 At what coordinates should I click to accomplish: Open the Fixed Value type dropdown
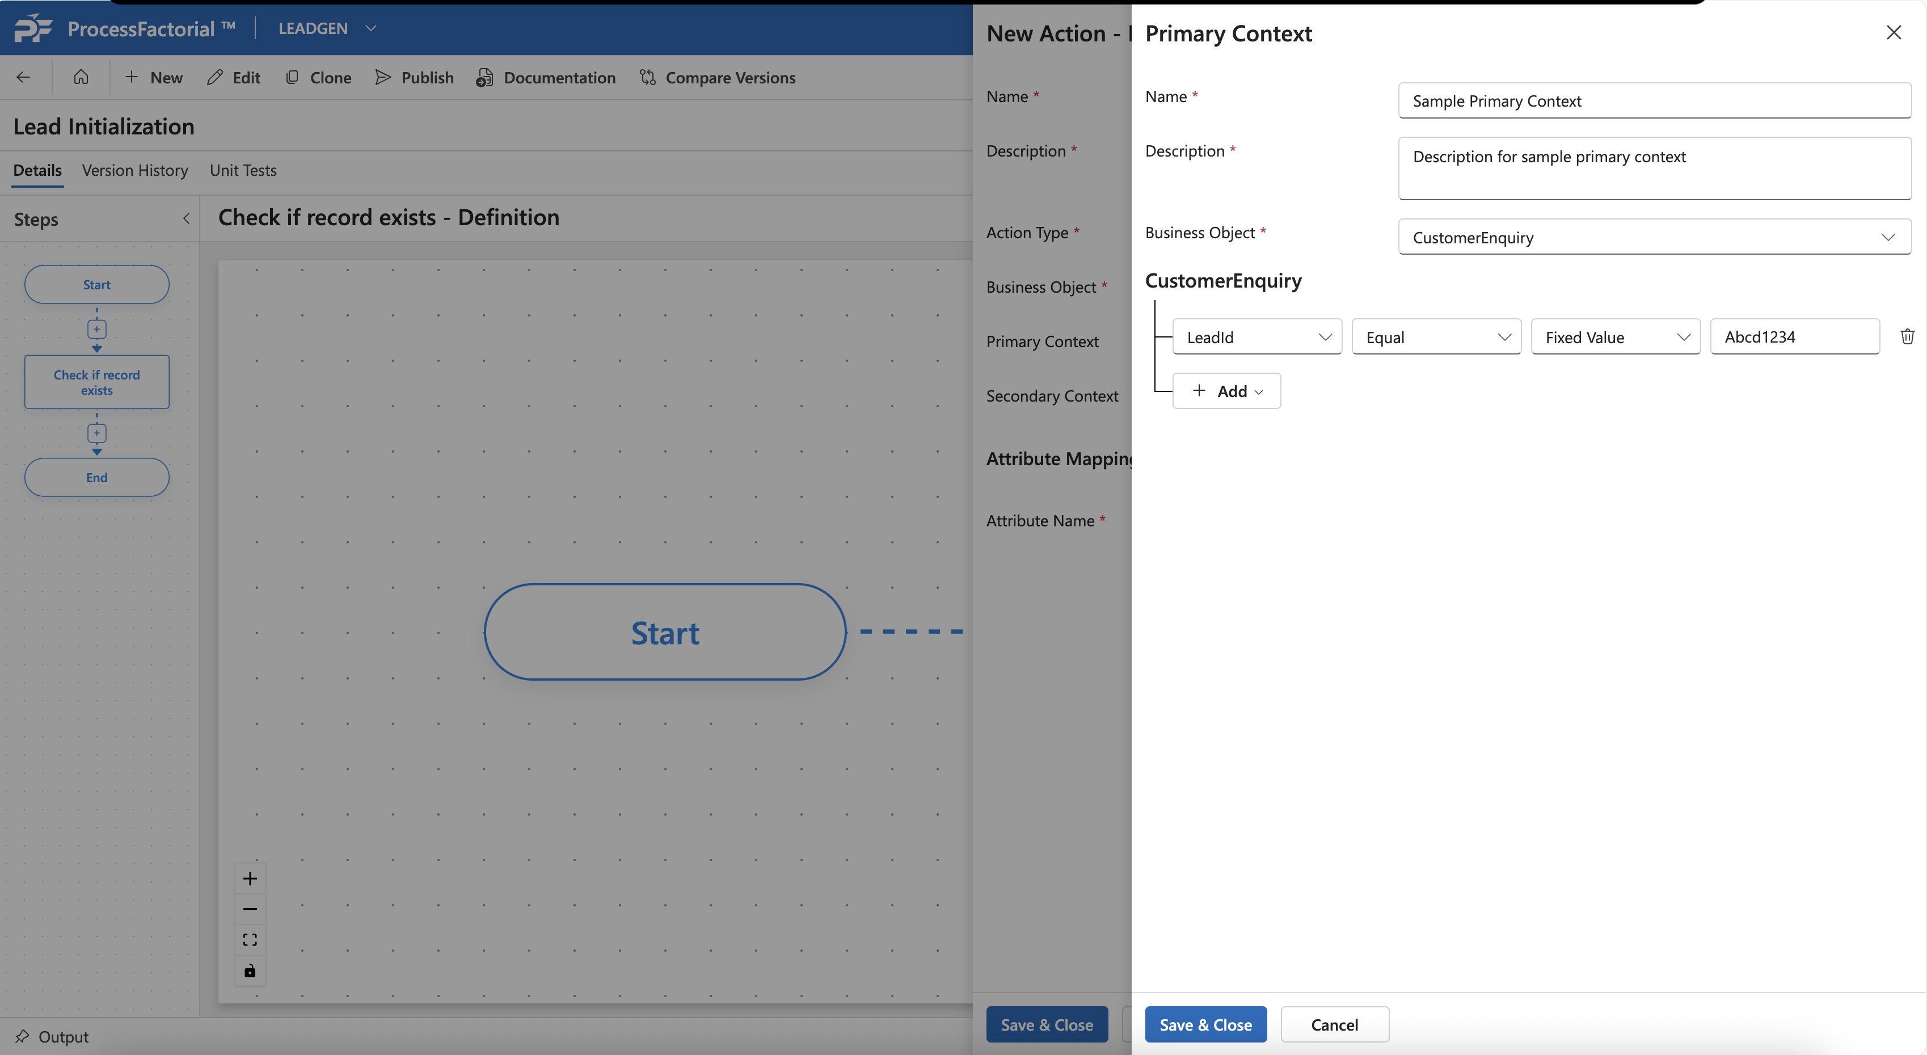pos(1615,337)
